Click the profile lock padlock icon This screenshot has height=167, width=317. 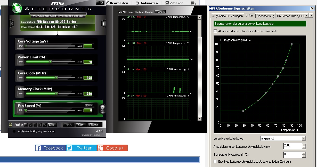coord(11,125)
